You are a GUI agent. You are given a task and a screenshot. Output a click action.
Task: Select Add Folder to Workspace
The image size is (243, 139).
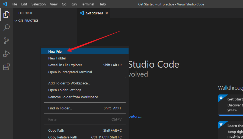pos(85,83)
